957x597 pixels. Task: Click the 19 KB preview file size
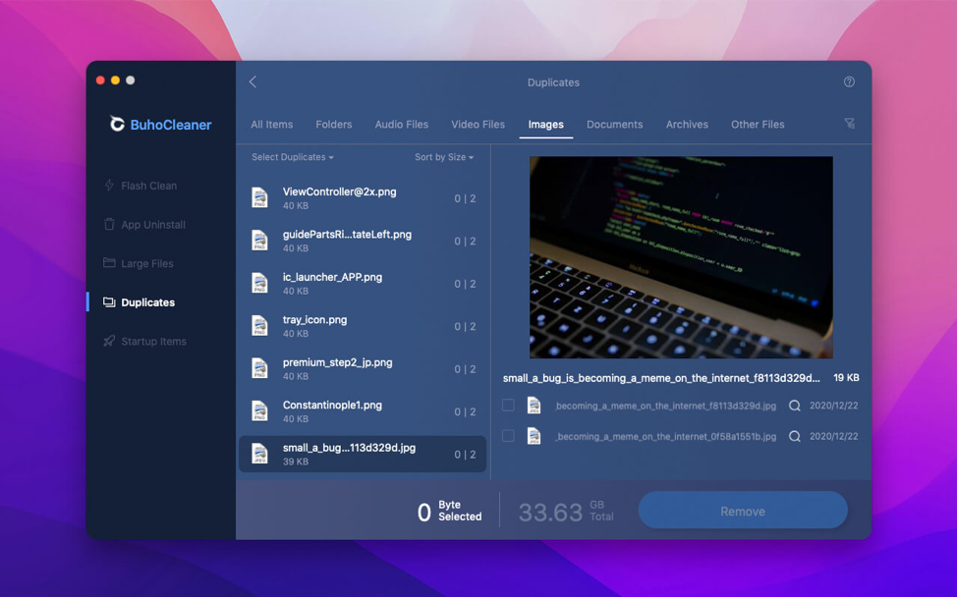pos(846,378)
